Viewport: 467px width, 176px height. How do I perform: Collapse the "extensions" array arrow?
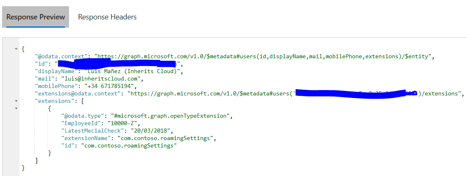point(16,101)
